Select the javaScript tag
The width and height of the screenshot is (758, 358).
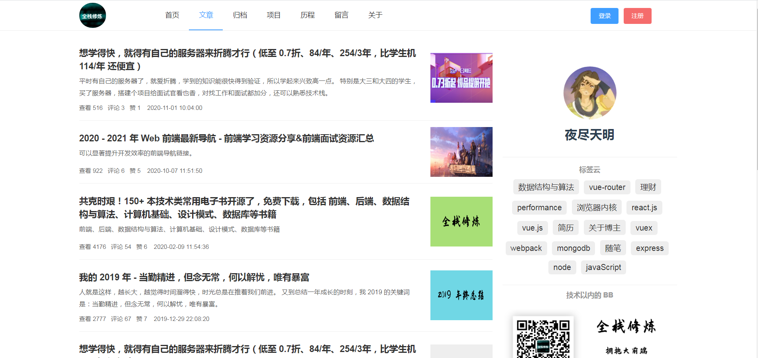click(x=603, y=267)
